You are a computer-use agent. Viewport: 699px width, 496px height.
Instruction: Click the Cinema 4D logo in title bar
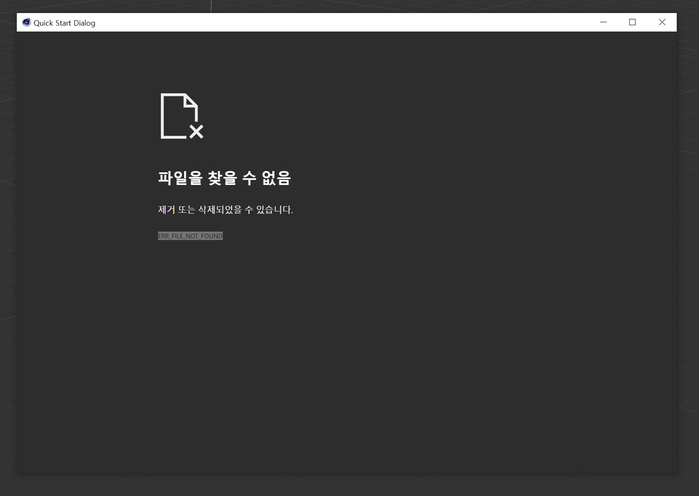tap(26, 22)
